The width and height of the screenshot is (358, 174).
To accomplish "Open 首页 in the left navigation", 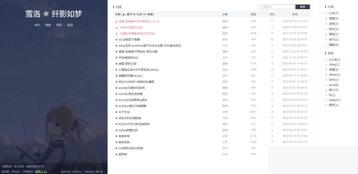I will [x=37, y=25].
